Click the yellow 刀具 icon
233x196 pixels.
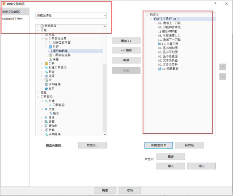[46, 64]
